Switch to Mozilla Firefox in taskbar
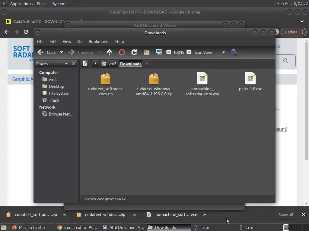The image size is (309, 231). [x=29, y=227]
